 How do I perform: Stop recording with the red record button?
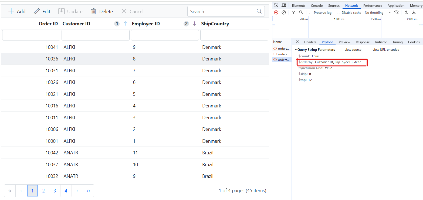coord(276,12)
